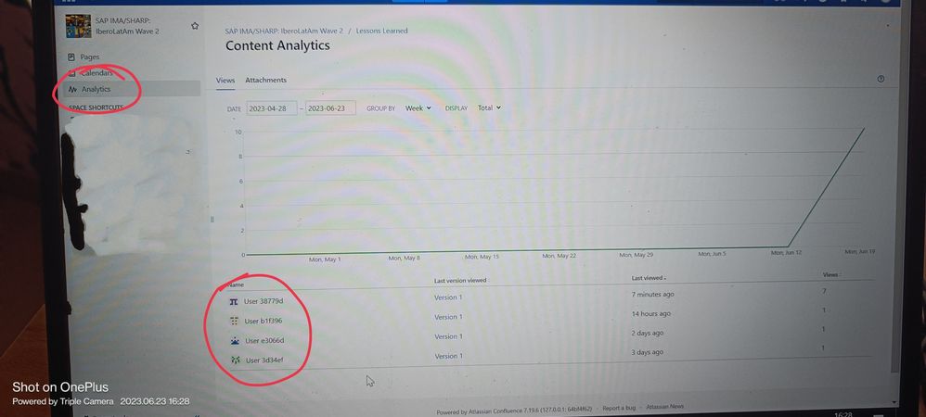Open User 38779d profile

tap(264, 301)
